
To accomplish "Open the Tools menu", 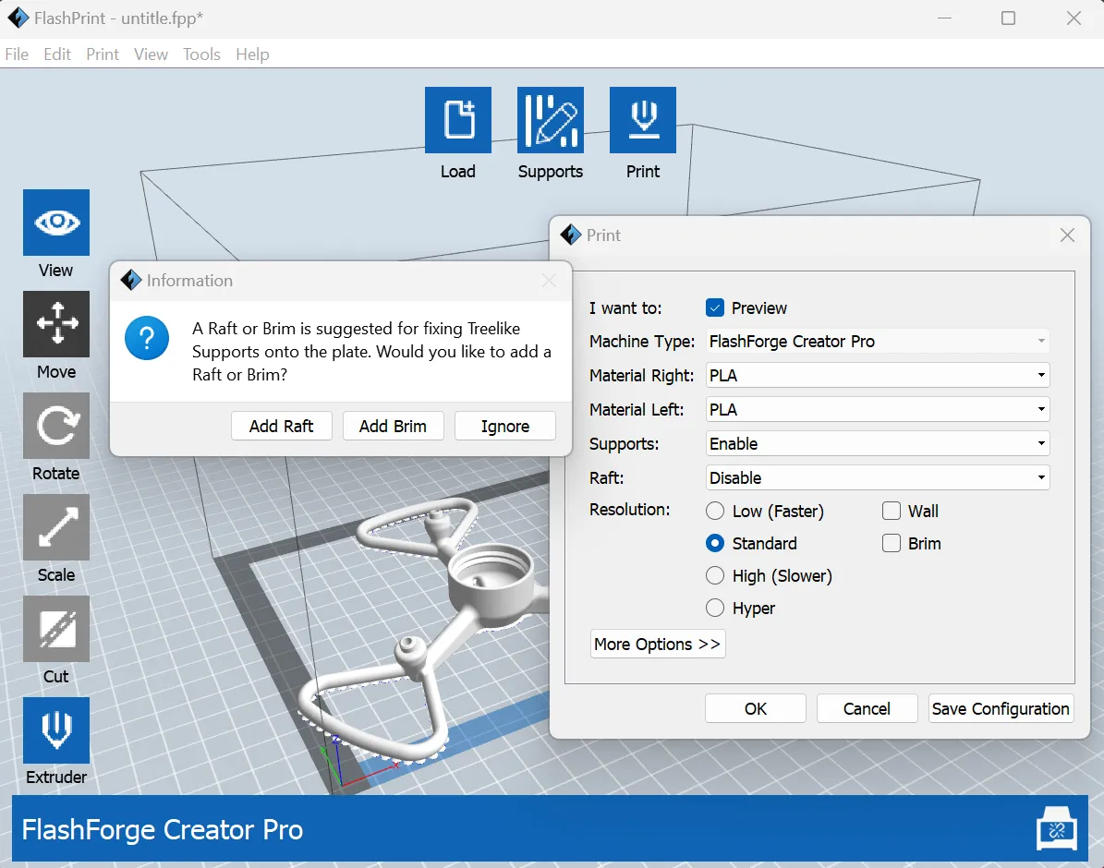I will (201, 54).
